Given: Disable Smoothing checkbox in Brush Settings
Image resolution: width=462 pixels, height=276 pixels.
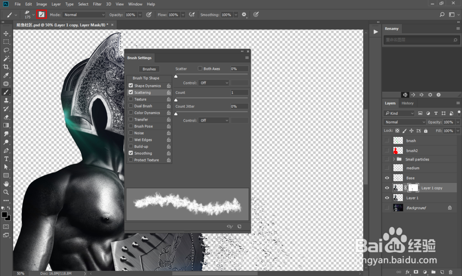Looking at the screenshot, I should pyautogui.click(x=131, y=153).
